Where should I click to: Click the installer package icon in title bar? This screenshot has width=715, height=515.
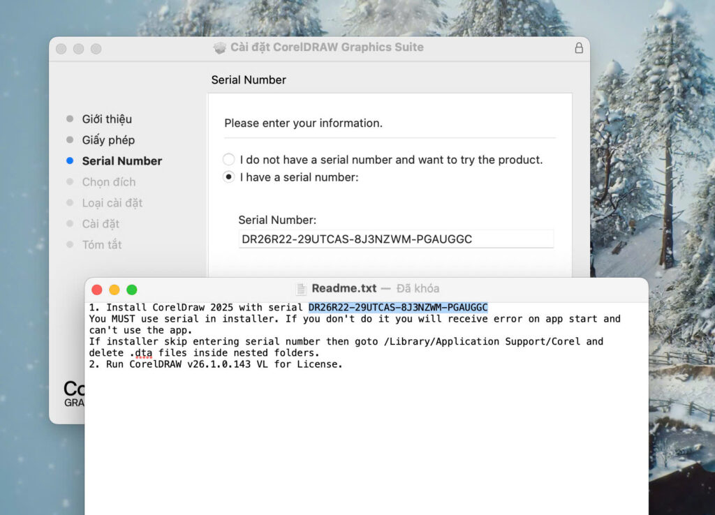pos(220,48)
